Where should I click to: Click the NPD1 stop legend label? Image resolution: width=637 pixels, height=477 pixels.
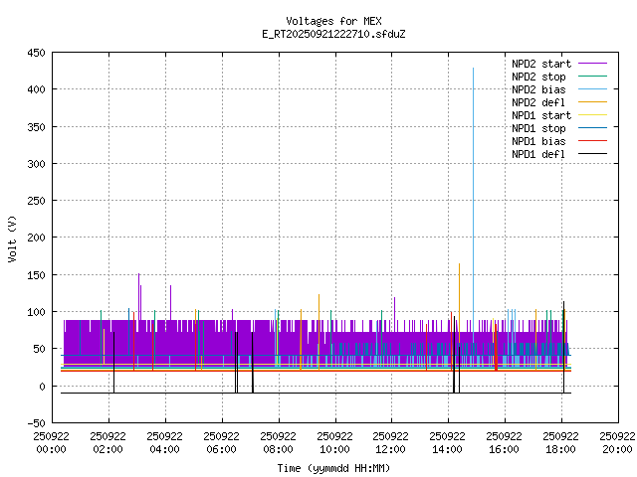(x=538, y=127)
